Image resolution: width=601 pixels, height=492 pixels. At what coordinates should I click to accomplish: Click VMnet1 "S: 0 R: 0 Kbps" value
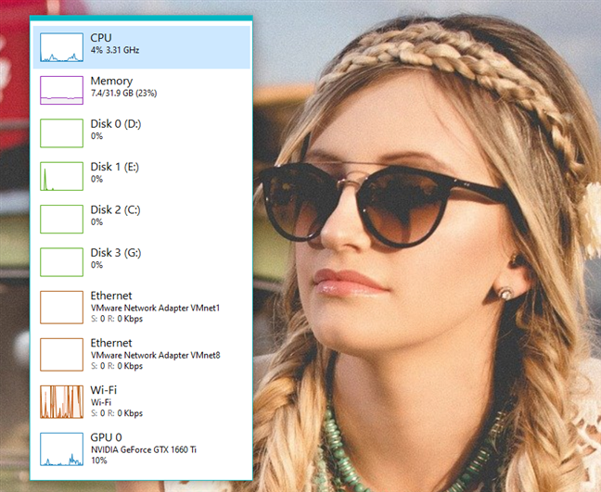(x=117, y=319)
